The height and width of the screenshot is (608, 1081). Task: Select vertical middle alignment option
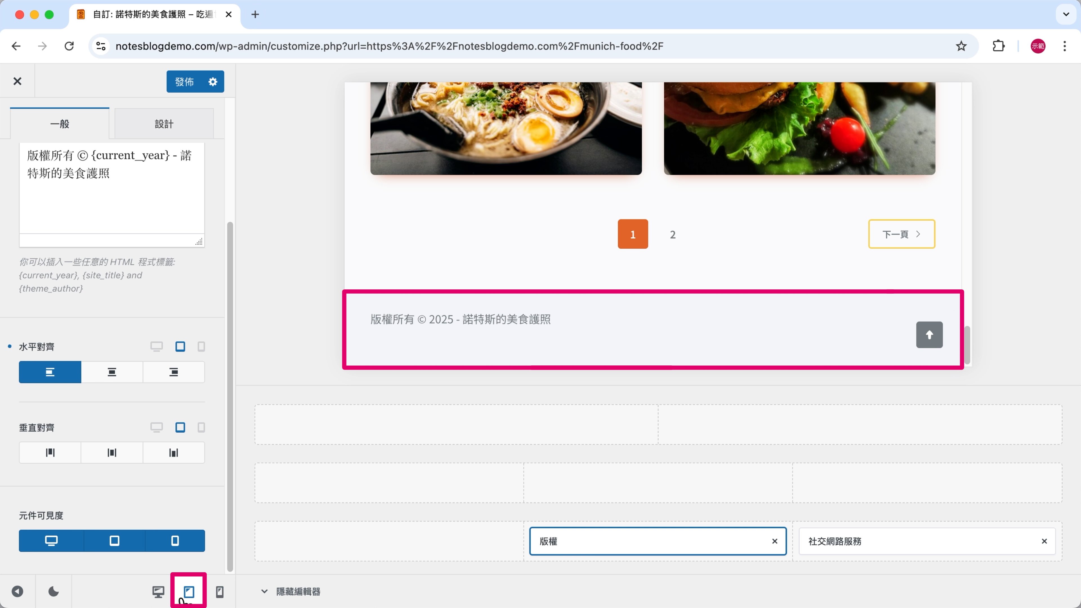point(112,453)
